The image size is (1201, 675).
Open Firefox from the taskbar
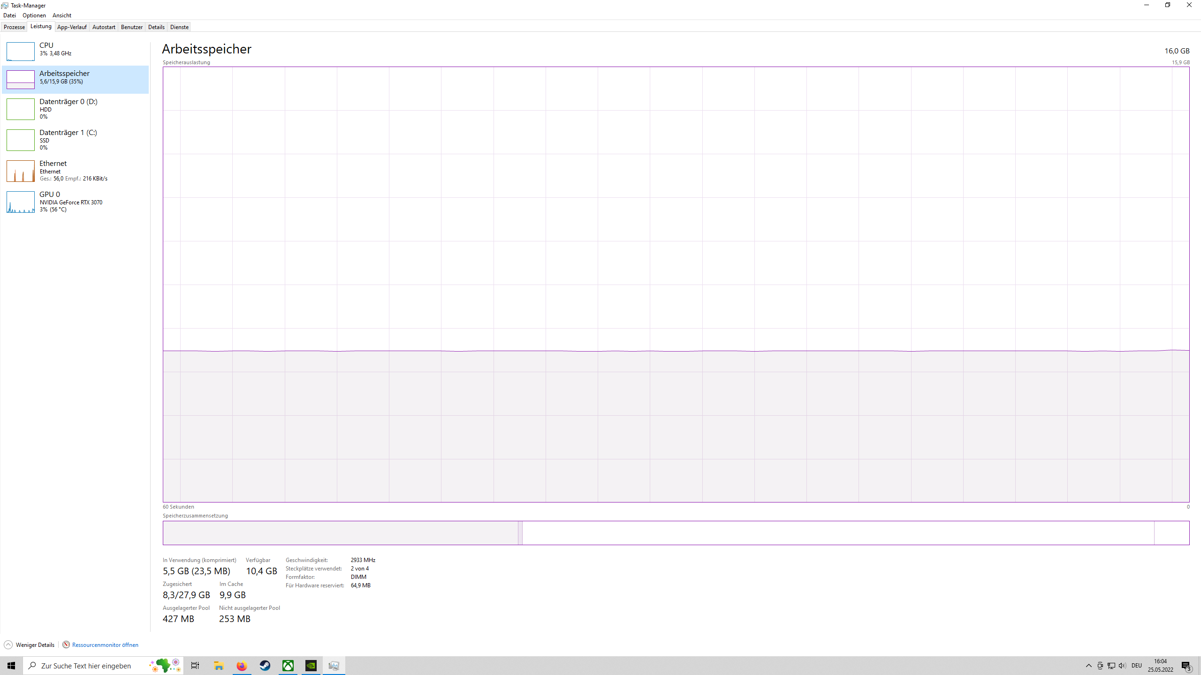coord(242,666)
